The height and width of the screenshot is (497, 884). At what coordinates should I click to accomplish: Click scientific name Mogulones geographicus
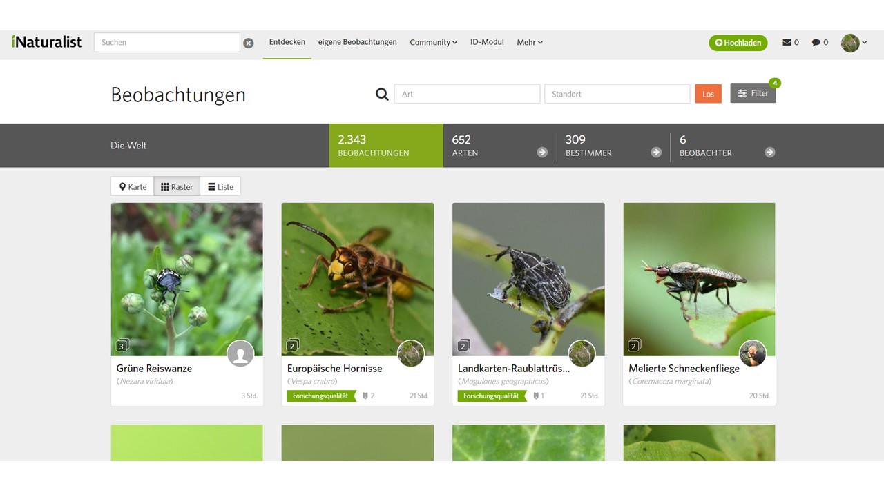click(x=503, y=381)
